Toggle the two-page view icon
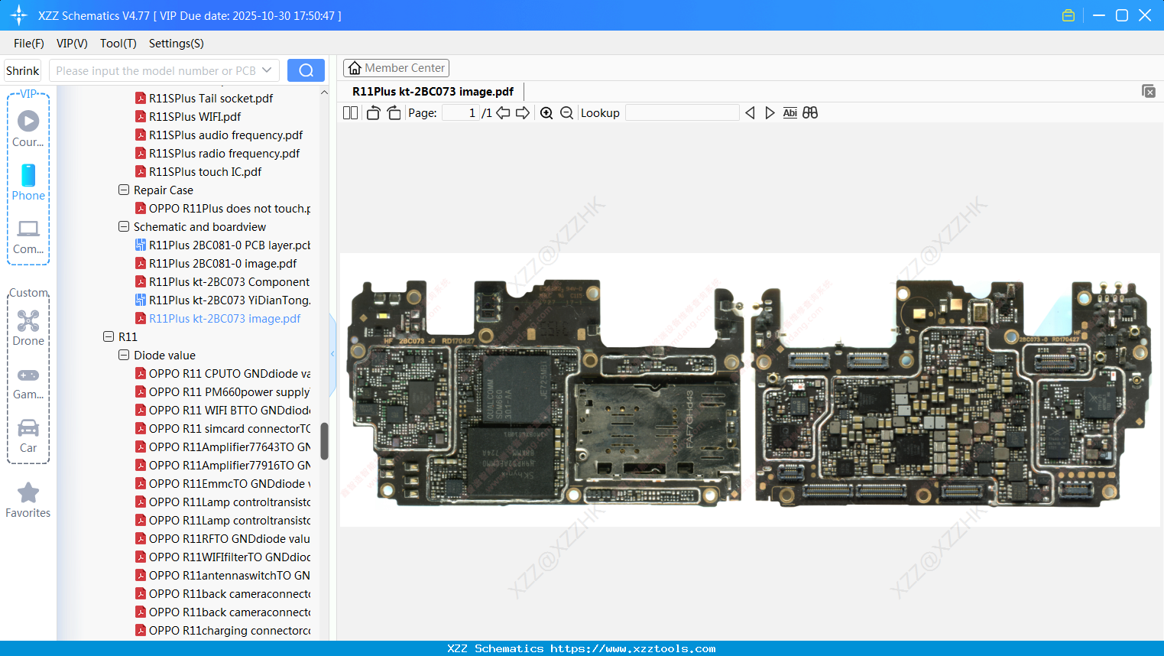 point(350,113)
